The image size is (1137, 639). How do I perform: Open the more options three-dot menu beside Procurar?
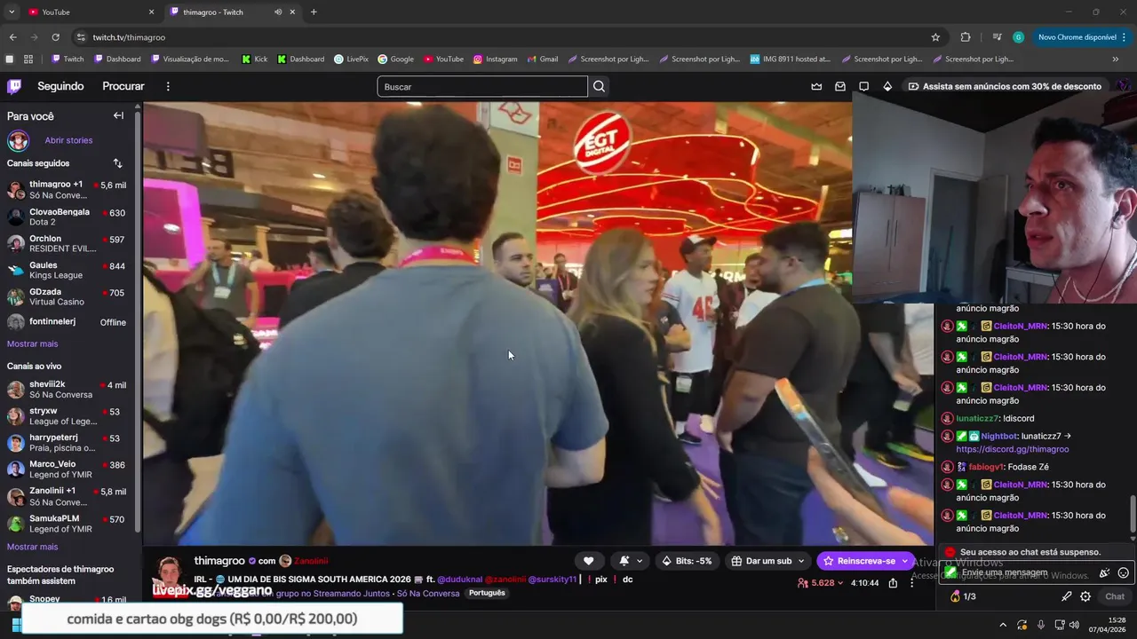point(168,86)
